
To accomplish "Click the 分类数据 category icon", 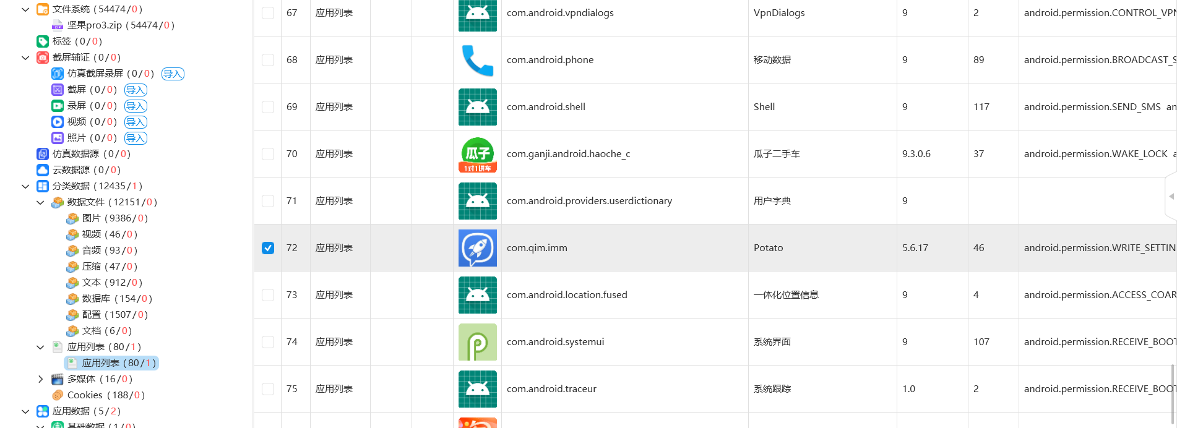I will click(x=43, y=186).
